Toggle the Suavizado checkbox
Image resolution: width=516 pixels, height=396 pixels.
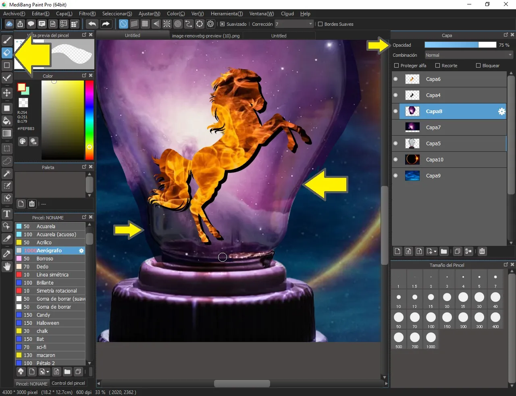pyautogui.click(x=222, y=24)
